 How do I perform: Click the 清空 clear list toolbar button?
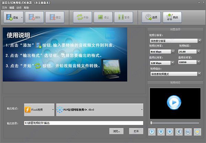[55, 17]
